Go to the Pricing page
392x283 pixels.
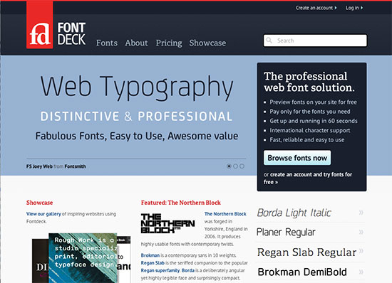(169, 43)
